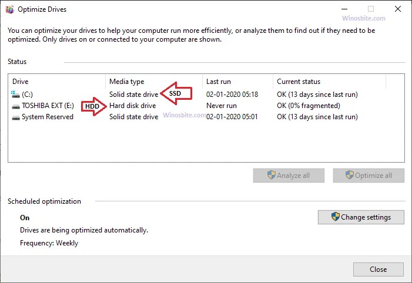
Task: Click the shield icon on Analyze all
Action: pos(272,175)
